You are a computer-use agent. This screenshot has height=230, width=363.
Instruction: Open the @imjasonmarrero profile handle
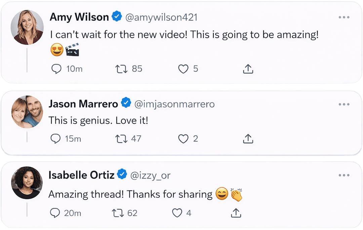[x=174, y=104]
